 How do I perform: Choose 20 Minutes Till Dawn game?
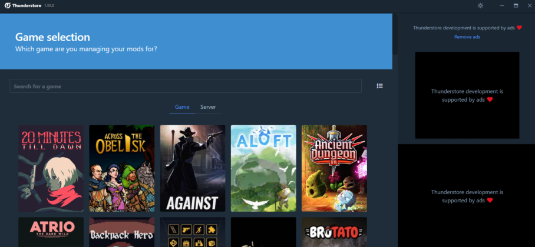coord(51,168)
